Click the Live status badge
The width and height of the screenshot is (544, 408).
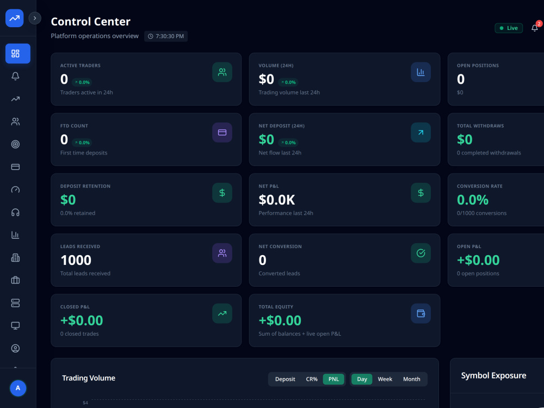[x=509, y=28]
